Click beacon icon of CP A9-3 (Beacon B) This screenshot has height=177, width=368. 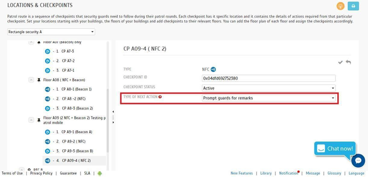click(47, 151)
